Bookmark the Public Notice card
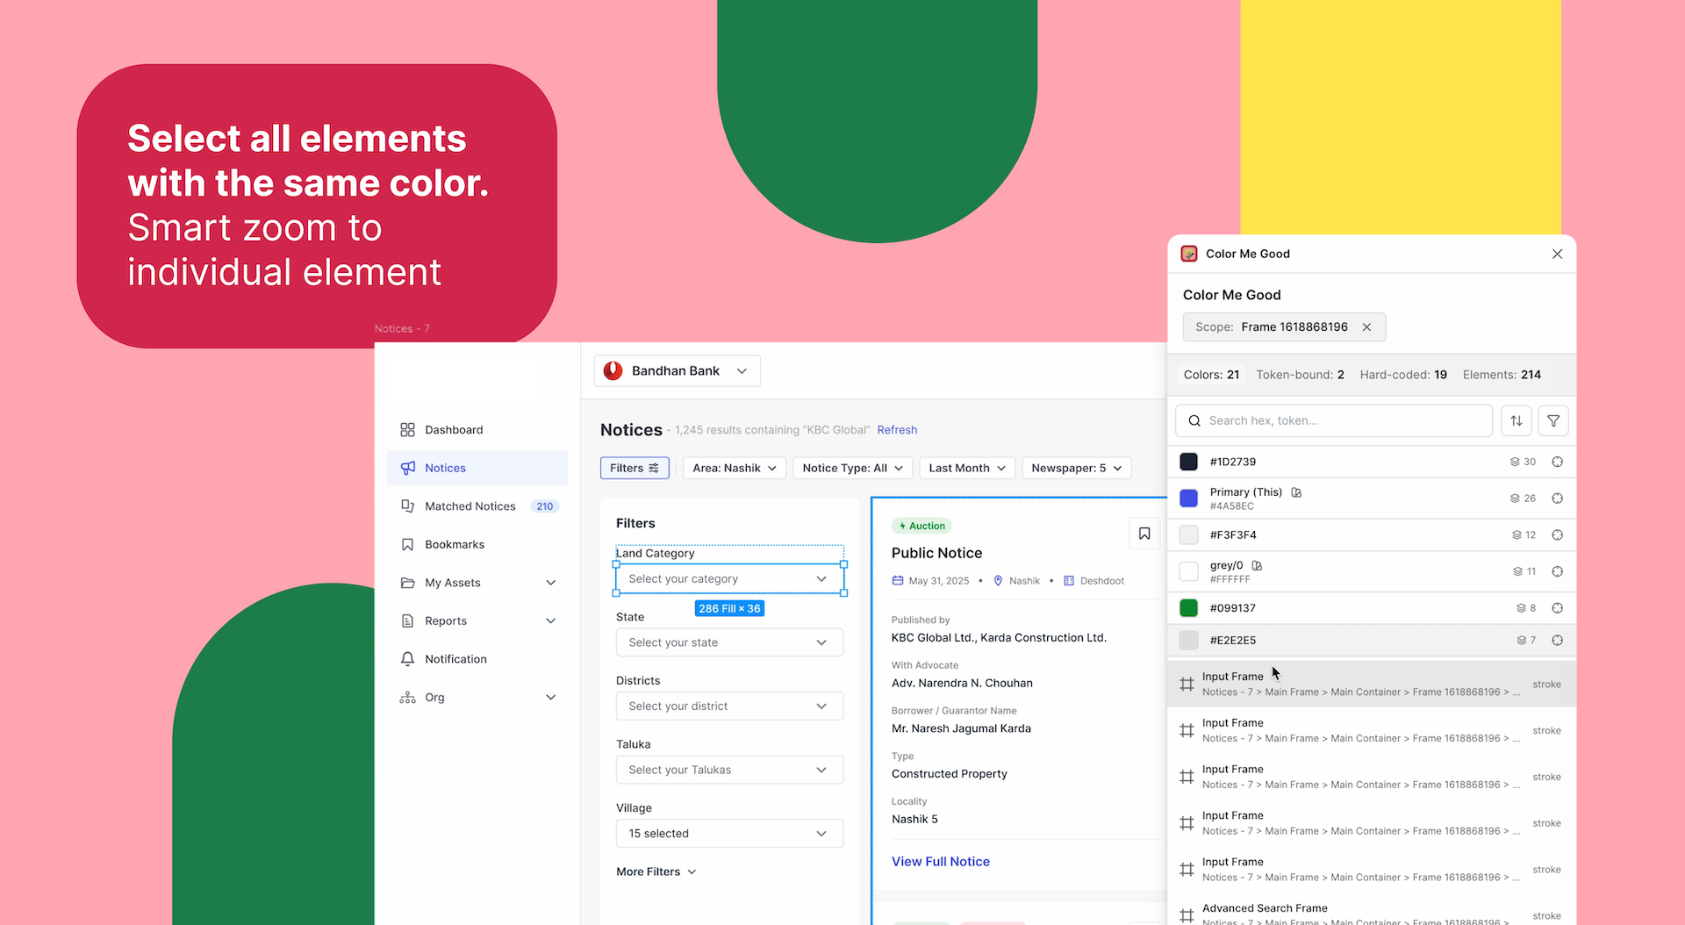Screen dimensions: 1685x925 1144,534
